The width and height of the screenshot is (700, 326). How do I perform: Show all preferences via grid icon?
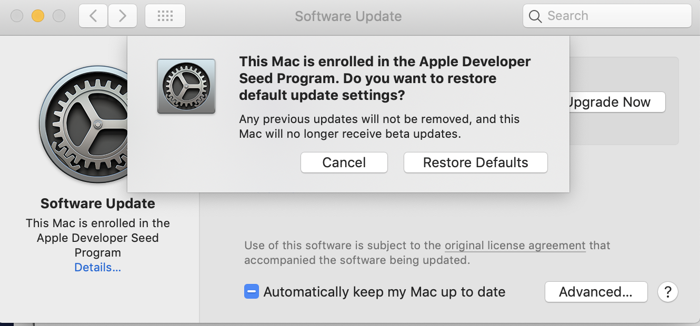pos(165,16)
